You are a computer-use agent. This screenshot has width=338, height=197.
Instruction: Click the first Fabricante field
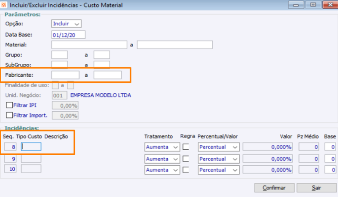[65, 75]
